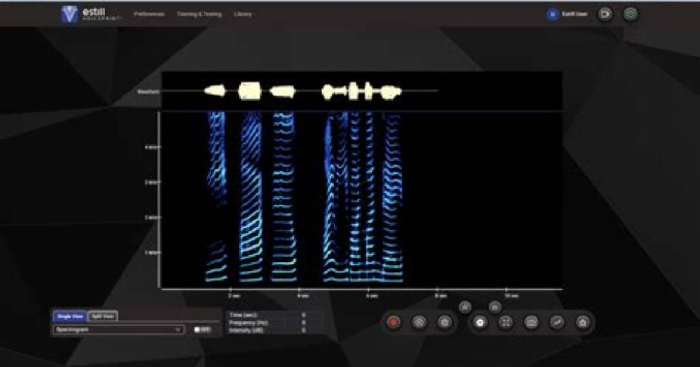Click the home icon button
Screen dimensions: 700x367
point(582,322)
